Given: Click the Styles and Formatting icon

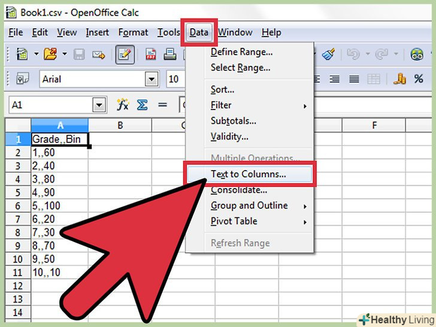Looking at the screenshot, I should pyautogui.click(x=22, y=79).
